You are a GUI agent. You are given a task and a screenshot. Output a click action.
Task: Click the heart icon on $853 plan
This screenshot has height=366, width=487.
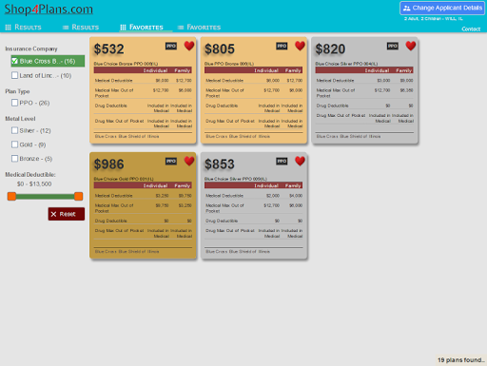tap(300, 161)
